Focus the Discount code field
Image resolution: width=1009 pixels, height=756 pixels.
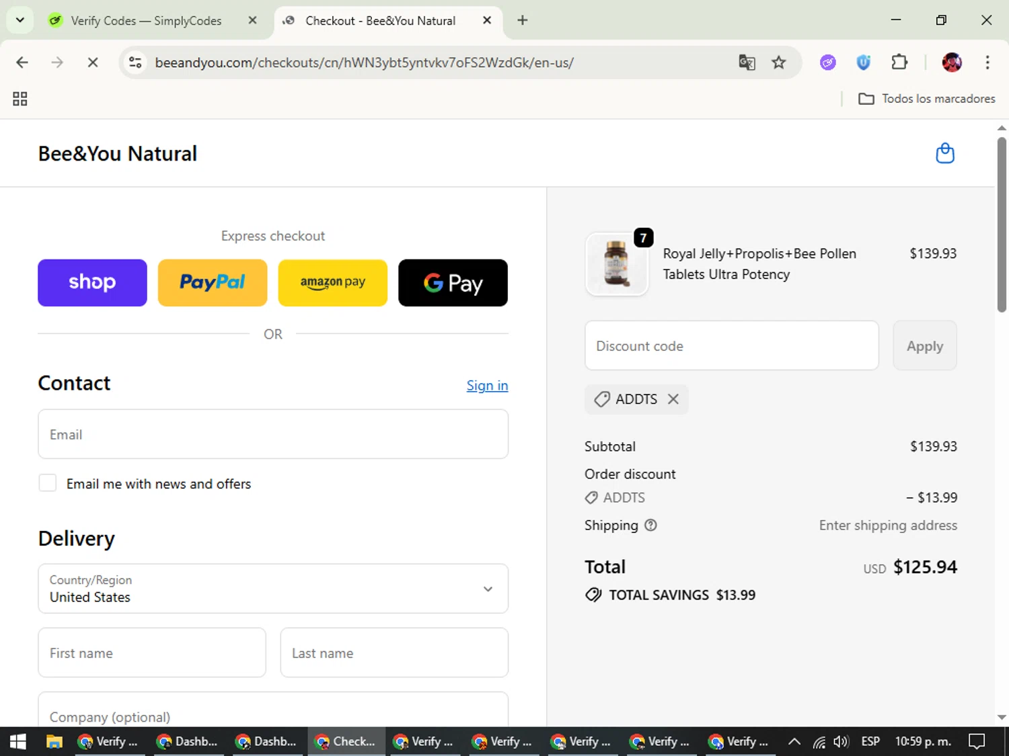pyautogui.click(x=732, y=345)
